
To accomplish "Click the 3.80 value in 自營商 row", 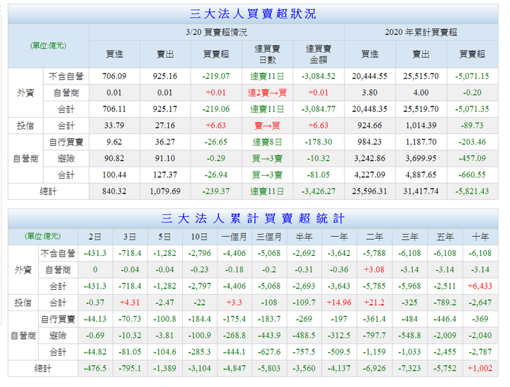I will pos(370,93).
